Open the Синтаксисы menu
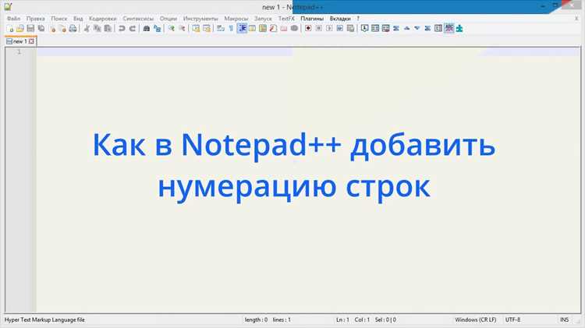The height and width of the screenshot is (328, 585). [138, 18]
